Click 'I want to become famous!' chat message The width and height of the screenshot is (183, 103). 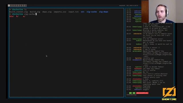click(x=153, y=67)
